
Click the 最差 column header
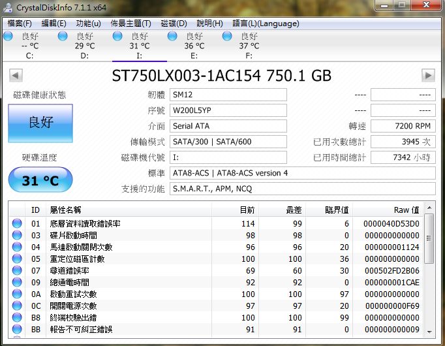tap(283, 210)
